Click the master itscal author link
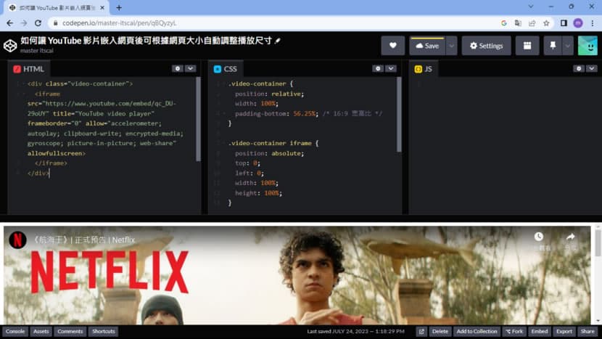The height and width of the screenshot is (339, 602). (37, 50)
